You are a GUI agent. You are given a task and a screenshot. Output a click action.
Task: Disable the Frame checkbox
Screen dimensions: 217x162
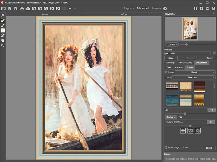click(166, 72)
